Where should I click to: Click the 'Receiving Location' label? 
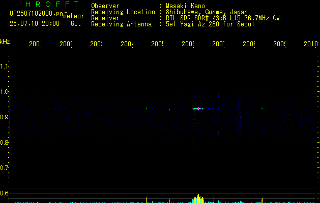123,12
